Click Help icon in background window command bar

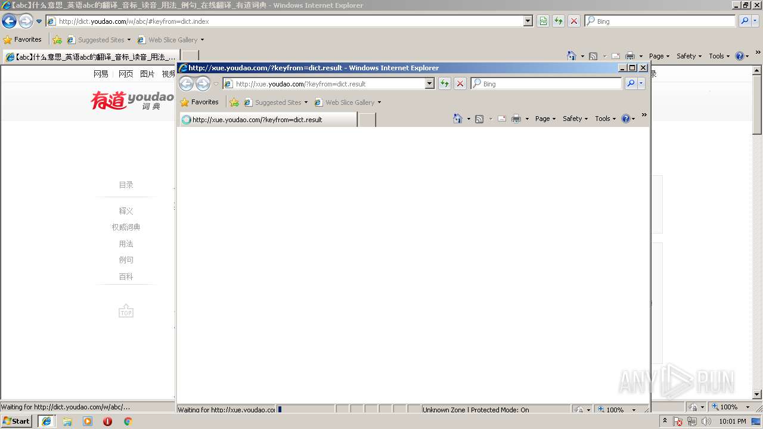(x=740, y=56)
